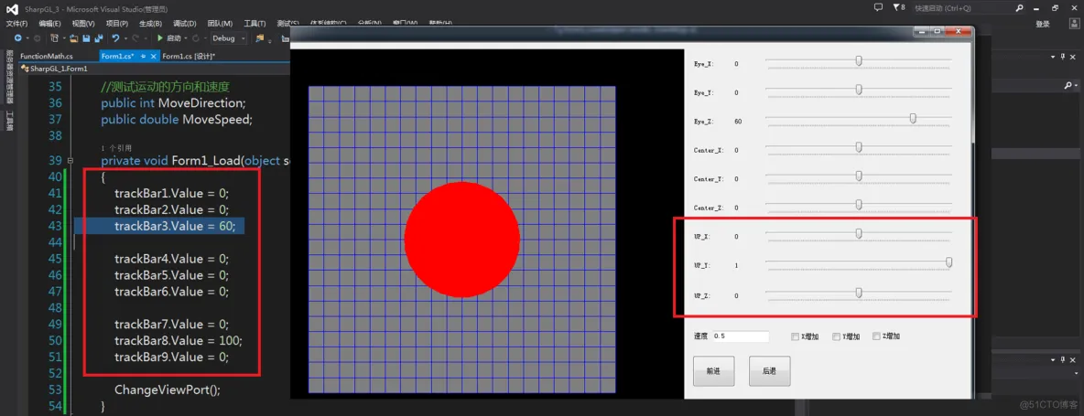This screenshot has height=416, width=1084.
Task: Click the find in files toolbar icon
Action: [x=260, y=38]
